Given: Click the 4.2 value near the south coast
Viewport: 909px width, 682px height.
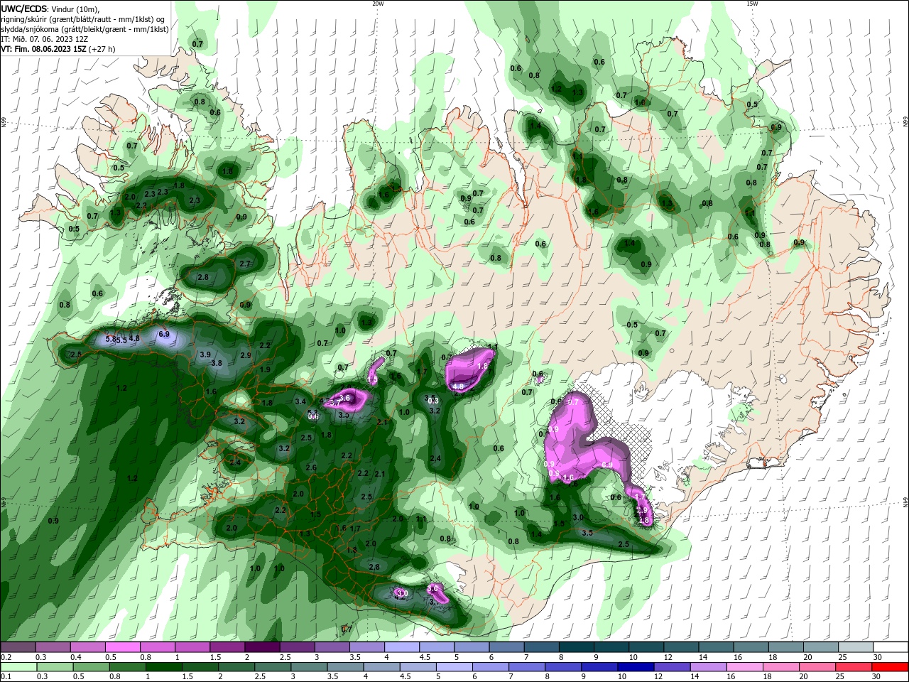Looking at the screenshot, I should tap(399, 597).
